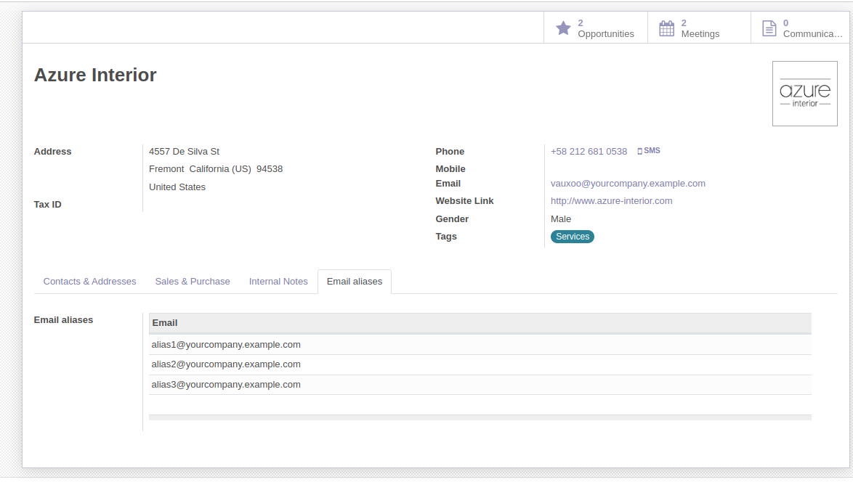
Task: Switch to Contacts & Addresses tab
Action: point(90,282)
